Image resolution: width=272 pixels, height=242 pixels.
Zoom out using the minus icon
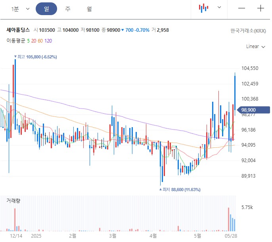241,8
